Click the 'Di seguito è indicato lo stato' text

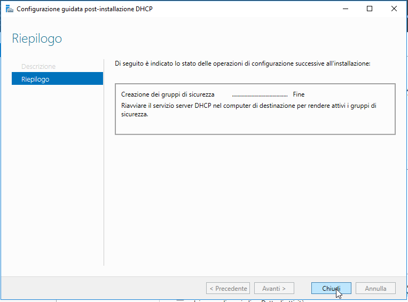pyautogui.click(x=242, y=63)
